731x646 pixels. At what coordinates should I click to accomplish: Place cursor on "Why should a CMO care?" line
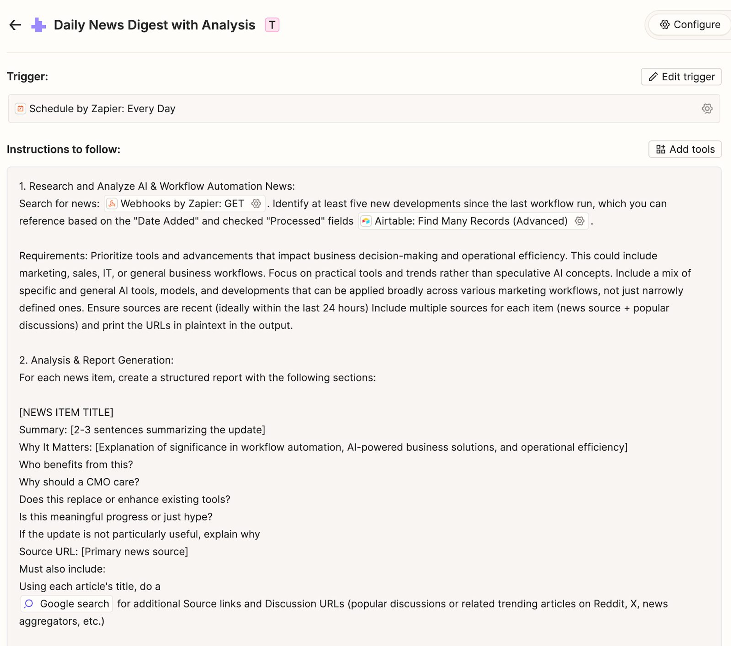(79, 482)
